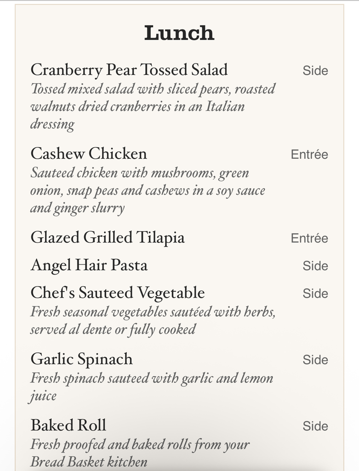This screenshot has height=471, width=359.
Task: Click the Side label beside Angel Hair Pasta
Action: [x=315, y=266]
